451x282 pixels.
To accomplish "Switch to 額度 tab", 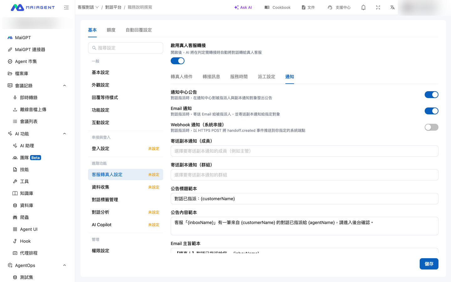I will [111, 30].
